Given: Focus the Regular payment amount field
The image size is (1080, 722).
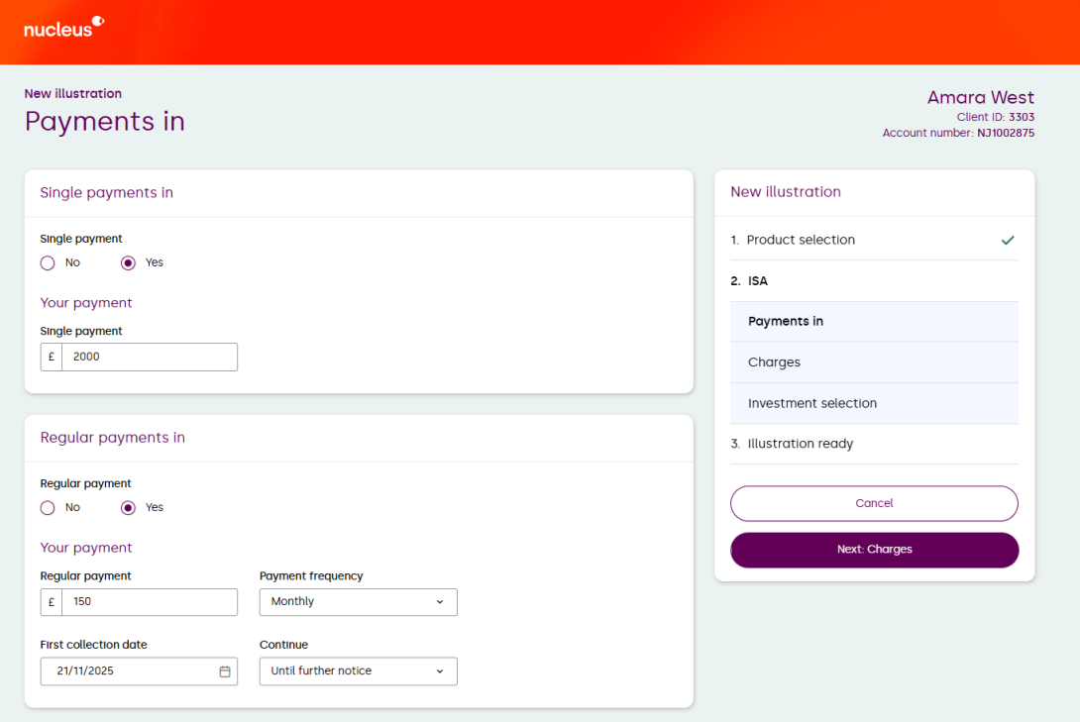Looking at the screenshot, I should [x=149, y=602].
